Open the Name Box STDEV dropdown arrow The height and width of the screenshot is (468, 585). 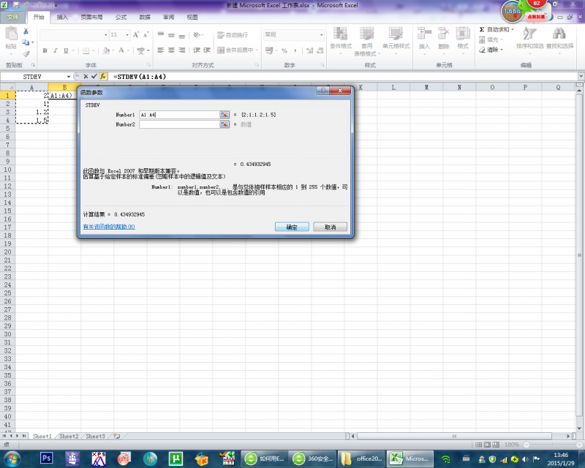point(69,77)
